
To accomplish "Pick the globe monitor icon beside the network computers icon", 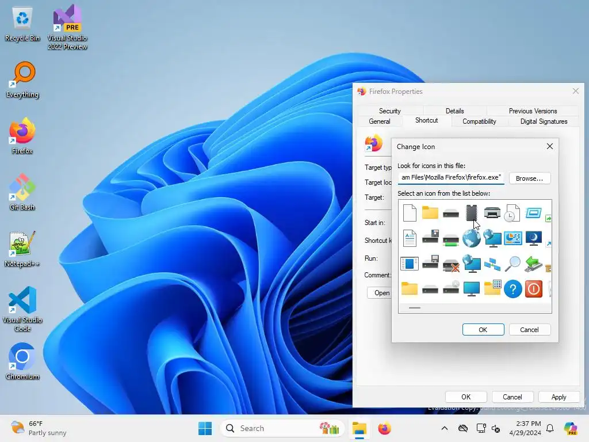I will tap(472, 263).
